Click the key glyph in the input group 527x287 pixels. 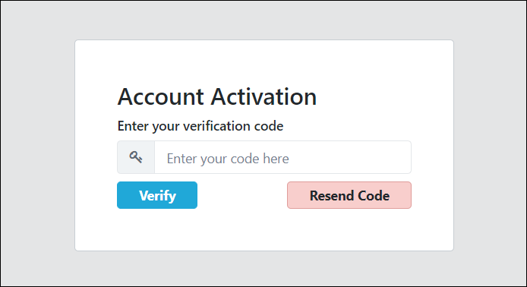coord(136,157)
